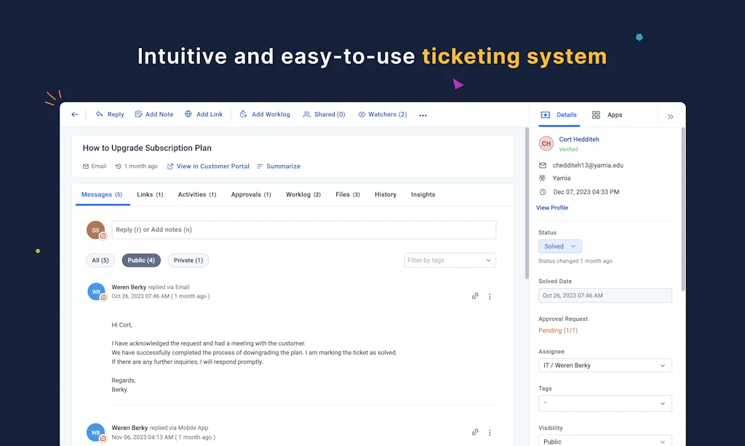745x446 pixels.
Task: Collapse the details side panel
Action: 670,116
